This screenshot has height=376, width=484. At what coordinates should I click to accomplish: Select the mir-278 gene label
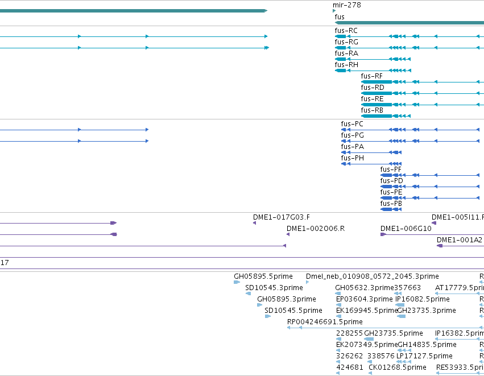click(346, 5)
